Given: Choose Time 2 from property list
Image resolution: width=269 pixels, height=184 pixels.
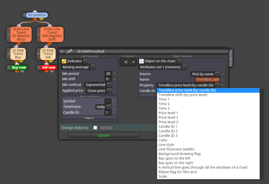Looking at the screenshot, I should [208, 104].
